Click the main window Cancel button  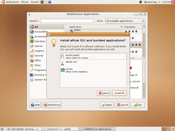pyautogui.click(x=122, y=105)
